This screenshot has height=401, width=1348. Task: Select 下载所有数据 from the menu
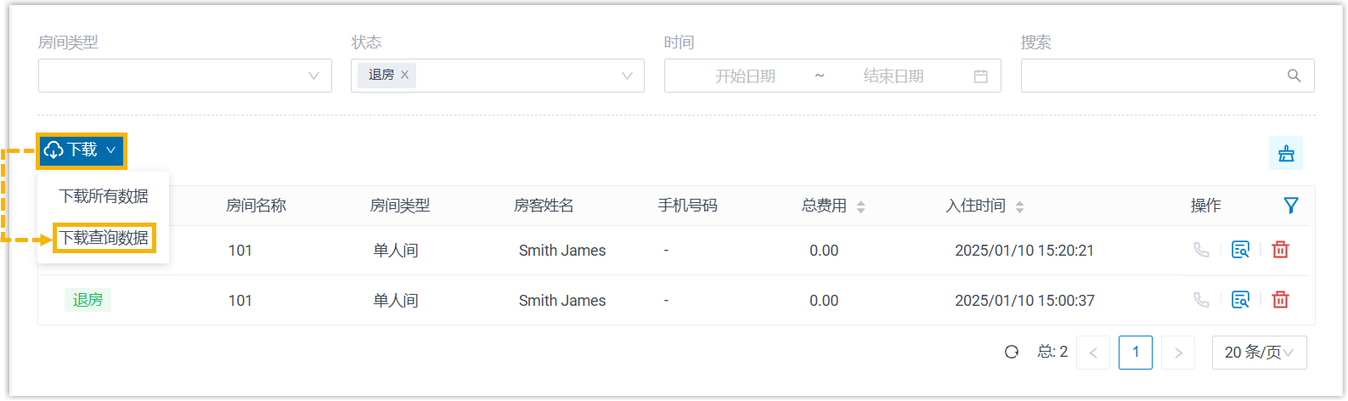click(104, 196)
